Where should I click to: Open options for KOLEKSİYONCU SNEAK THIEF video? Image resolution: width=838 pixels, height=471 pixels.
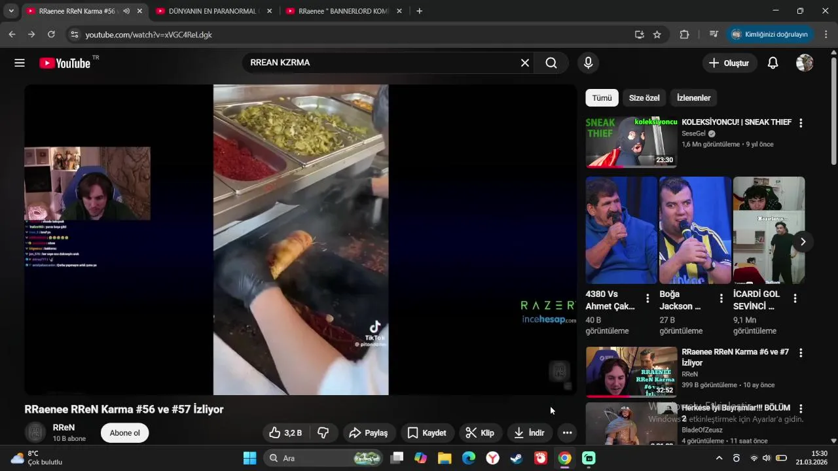pyautogui.click(x=800, y=123)
